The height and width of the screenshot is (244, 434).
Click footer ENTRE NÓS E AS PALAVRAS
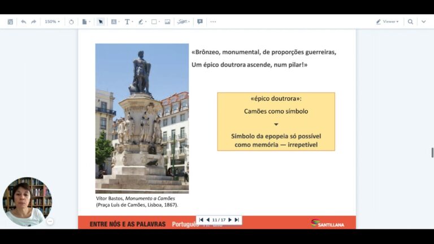pyautogui.click(x=128, y=224)
